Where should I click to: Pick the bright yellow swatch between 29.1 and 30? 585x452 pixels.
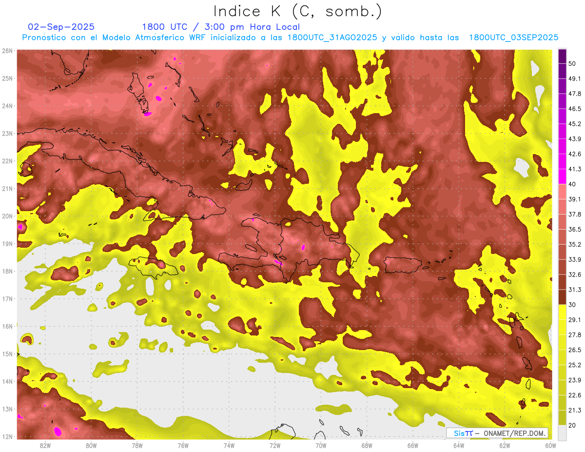562,312
